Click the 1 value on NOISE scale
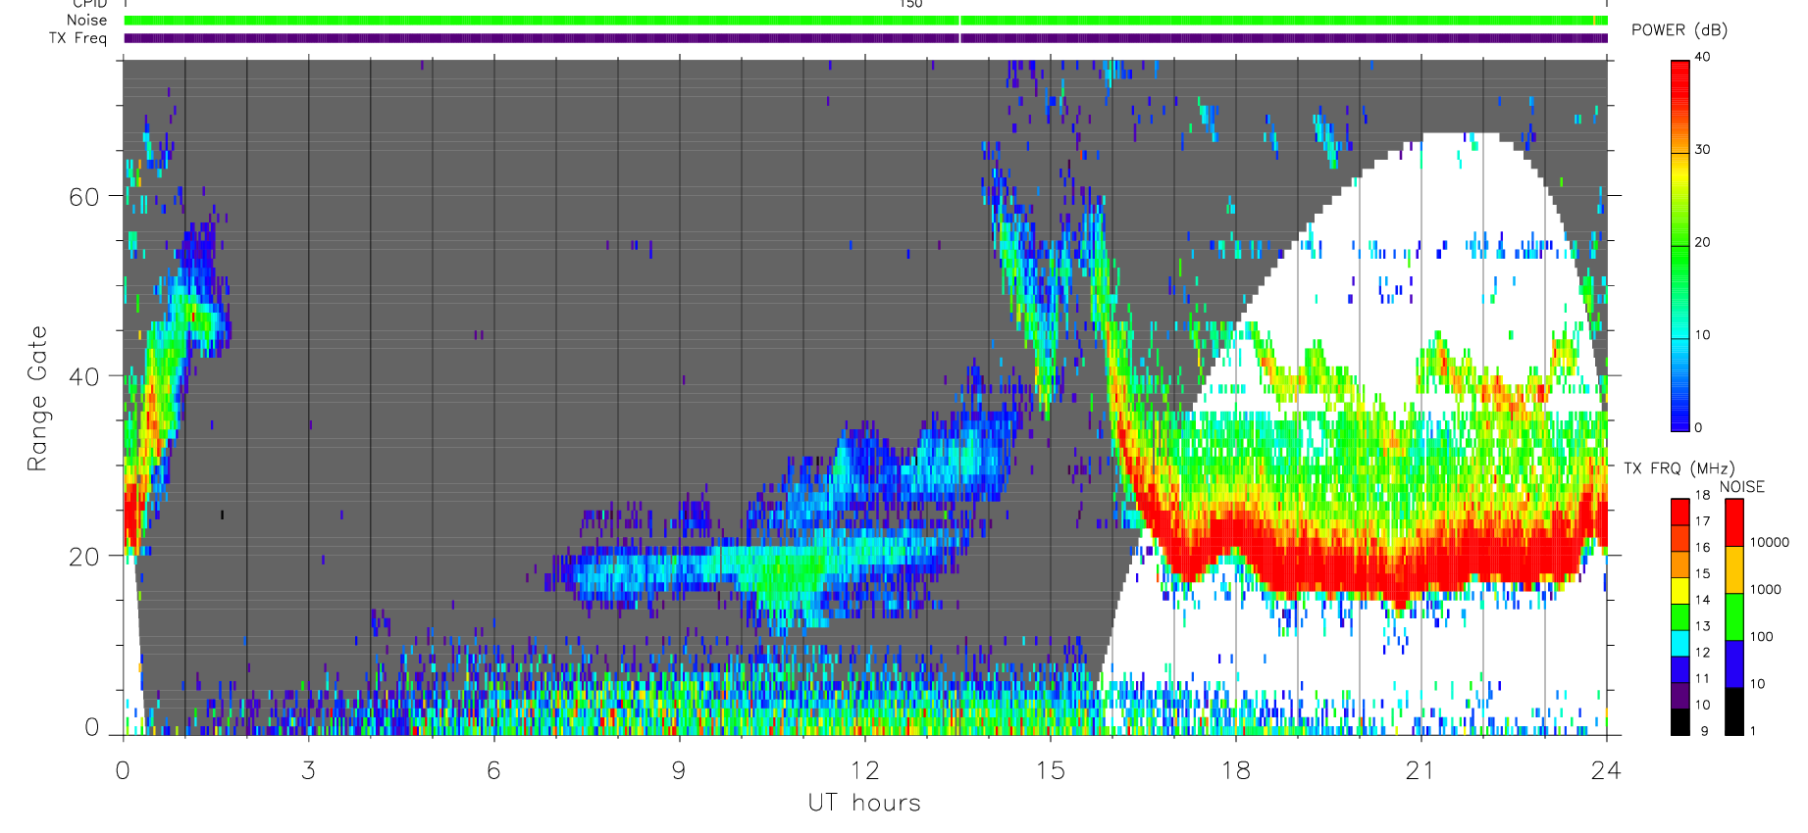 tap(1754, 731)
